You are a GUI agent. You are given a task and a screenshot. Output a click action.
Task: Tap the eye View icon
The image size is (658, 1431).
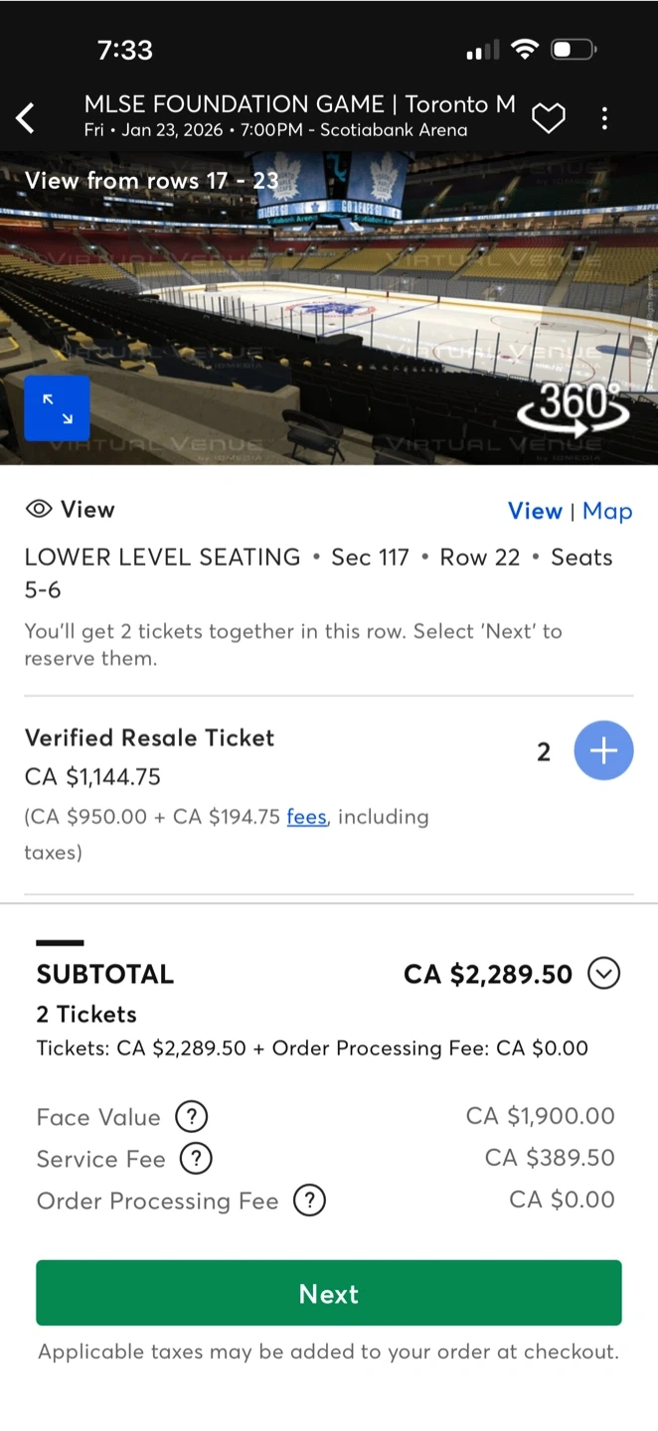39,510
